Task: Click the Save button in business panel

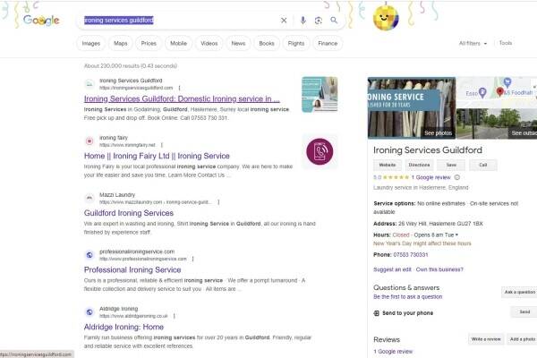Action: coord(451,165)
